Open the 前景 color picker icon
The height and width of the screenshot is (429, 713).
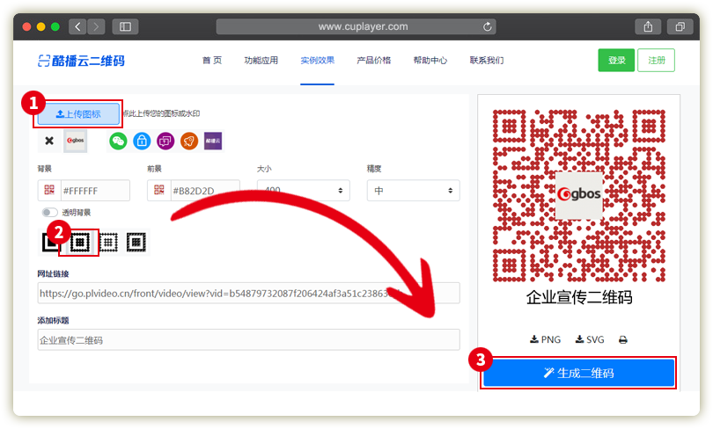[x=159, y=191]
